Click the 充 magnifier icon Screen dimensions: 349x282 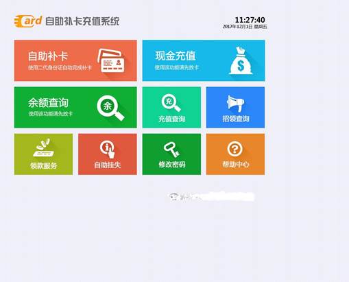(x=171, y=103)
